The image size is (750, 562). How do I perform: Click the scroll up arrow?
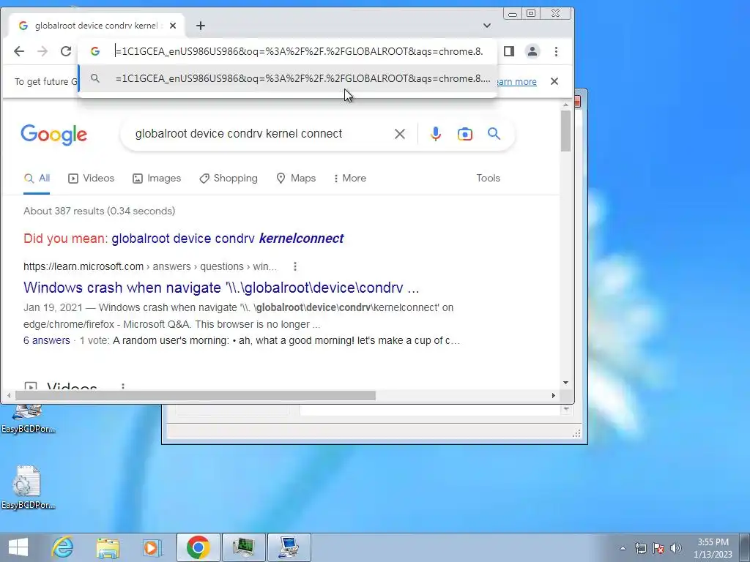pos(566,105)
